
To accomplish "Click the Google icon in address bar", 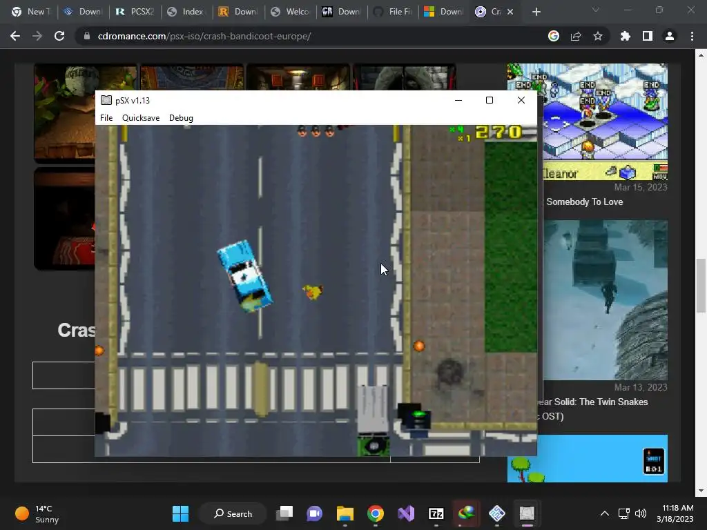I will tap(554, 36).
